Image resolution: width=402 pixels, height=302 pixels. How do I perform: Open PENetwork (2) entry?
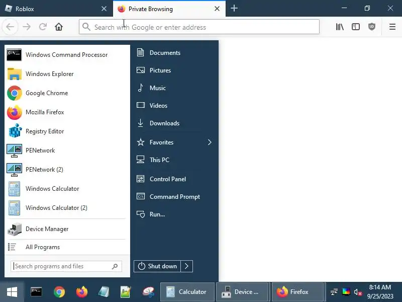[67, 170]
